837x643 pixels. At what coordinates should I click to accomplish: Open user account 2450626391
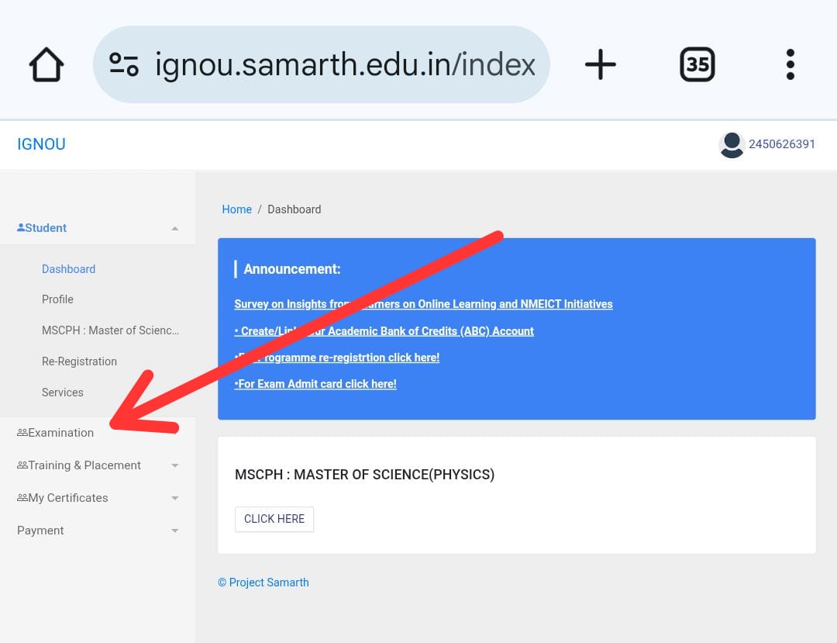point(781,144)
